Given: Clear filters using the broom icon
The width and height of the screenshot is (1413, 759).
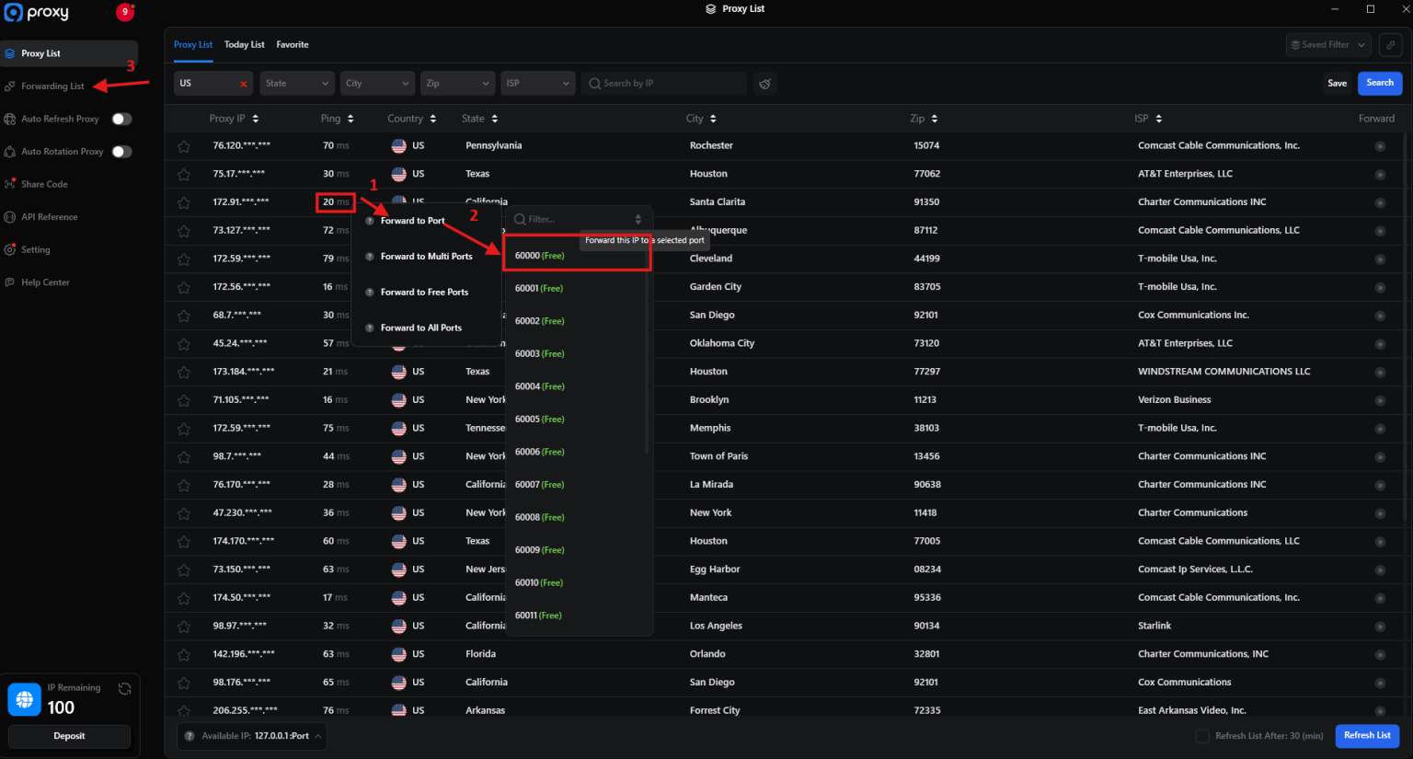Looking at the screenshot, I should [x=764, y=83].
